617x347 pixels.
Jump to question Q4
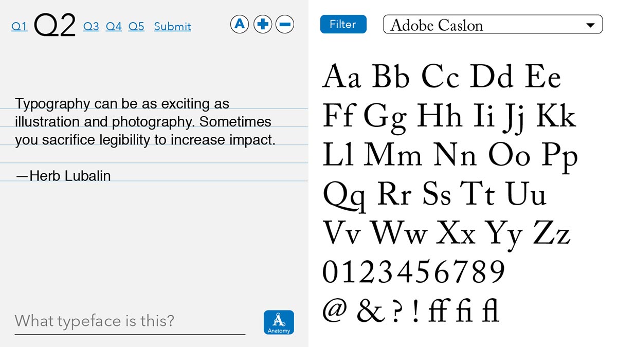pos(114,26)
